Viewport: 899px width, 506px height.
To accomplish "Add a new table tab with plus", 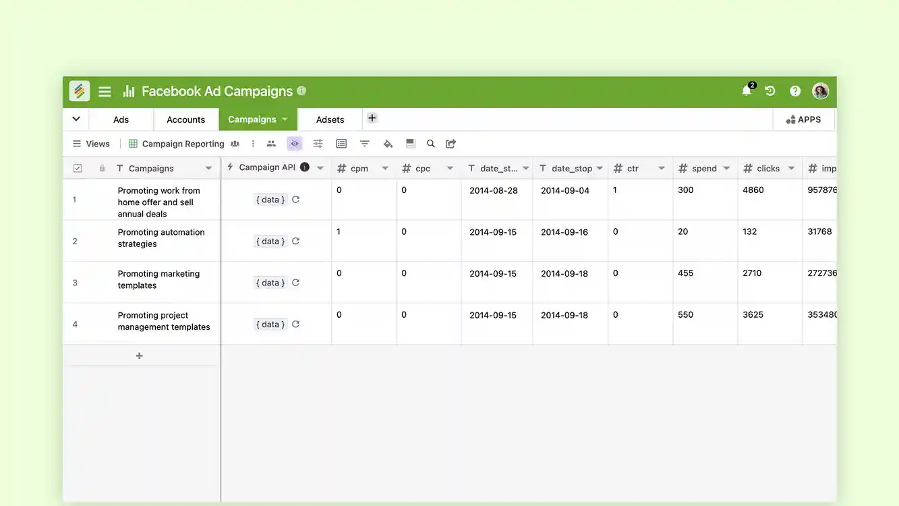I will tap(372, 118).
